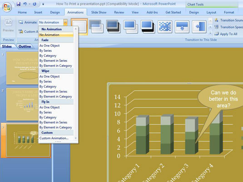Open the Home ribbon tab
Screen dimensions: 243x182
[22, 12]
